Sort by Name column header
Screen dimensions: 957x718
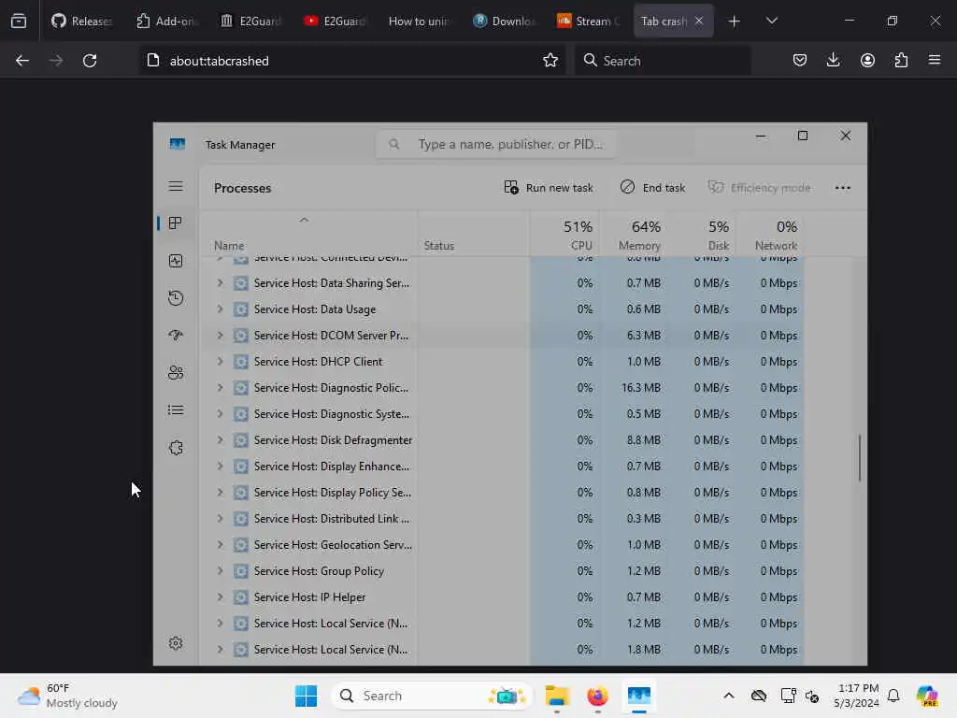pos(308,235)
